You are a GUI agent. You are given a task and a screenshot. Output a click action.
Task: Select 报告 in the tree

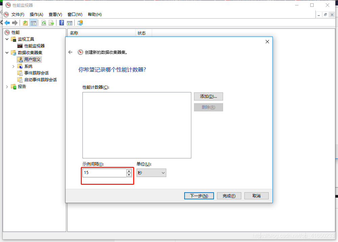click(x=22, y=87)
